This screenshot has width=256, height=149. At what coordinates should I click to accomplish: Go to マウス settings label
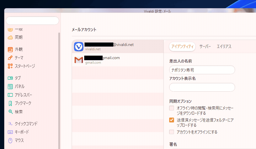click(x=19, y=140)
